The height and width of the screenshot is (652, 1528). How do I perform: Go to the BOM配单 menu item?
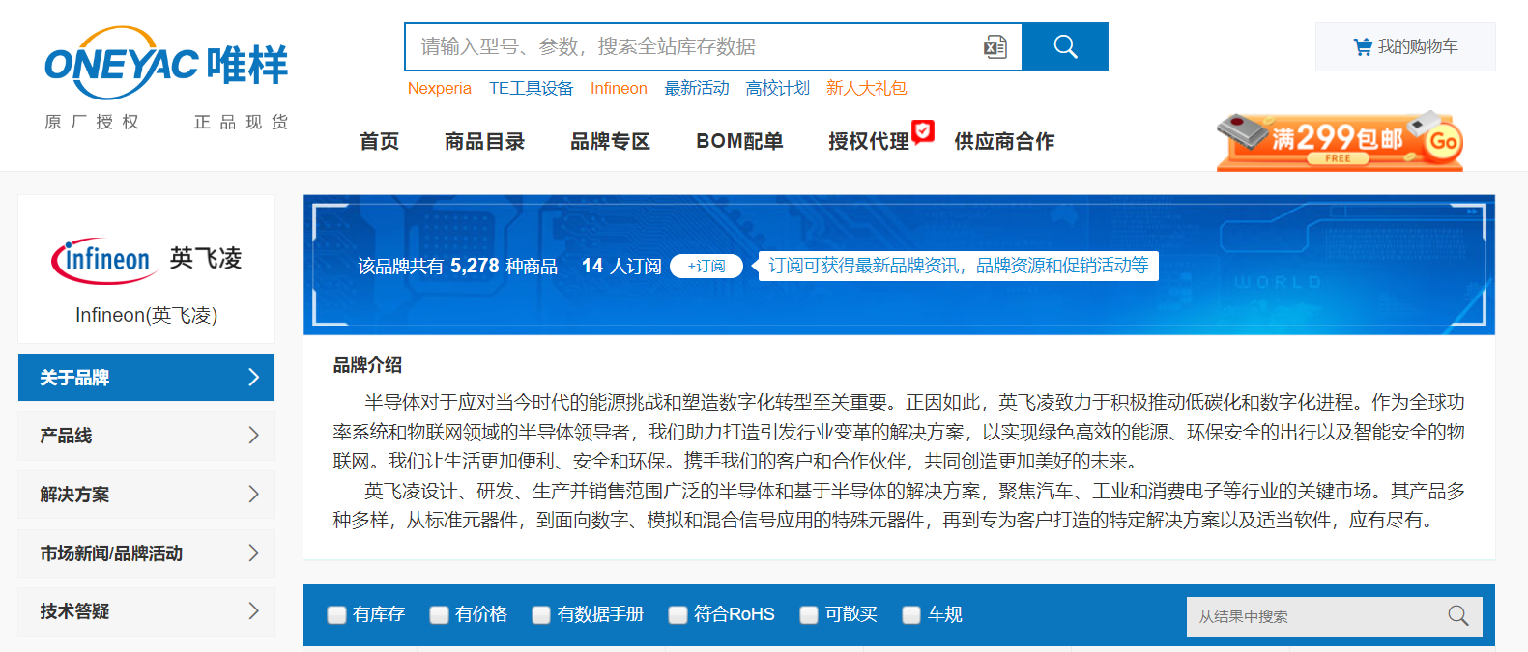[738, 142]
